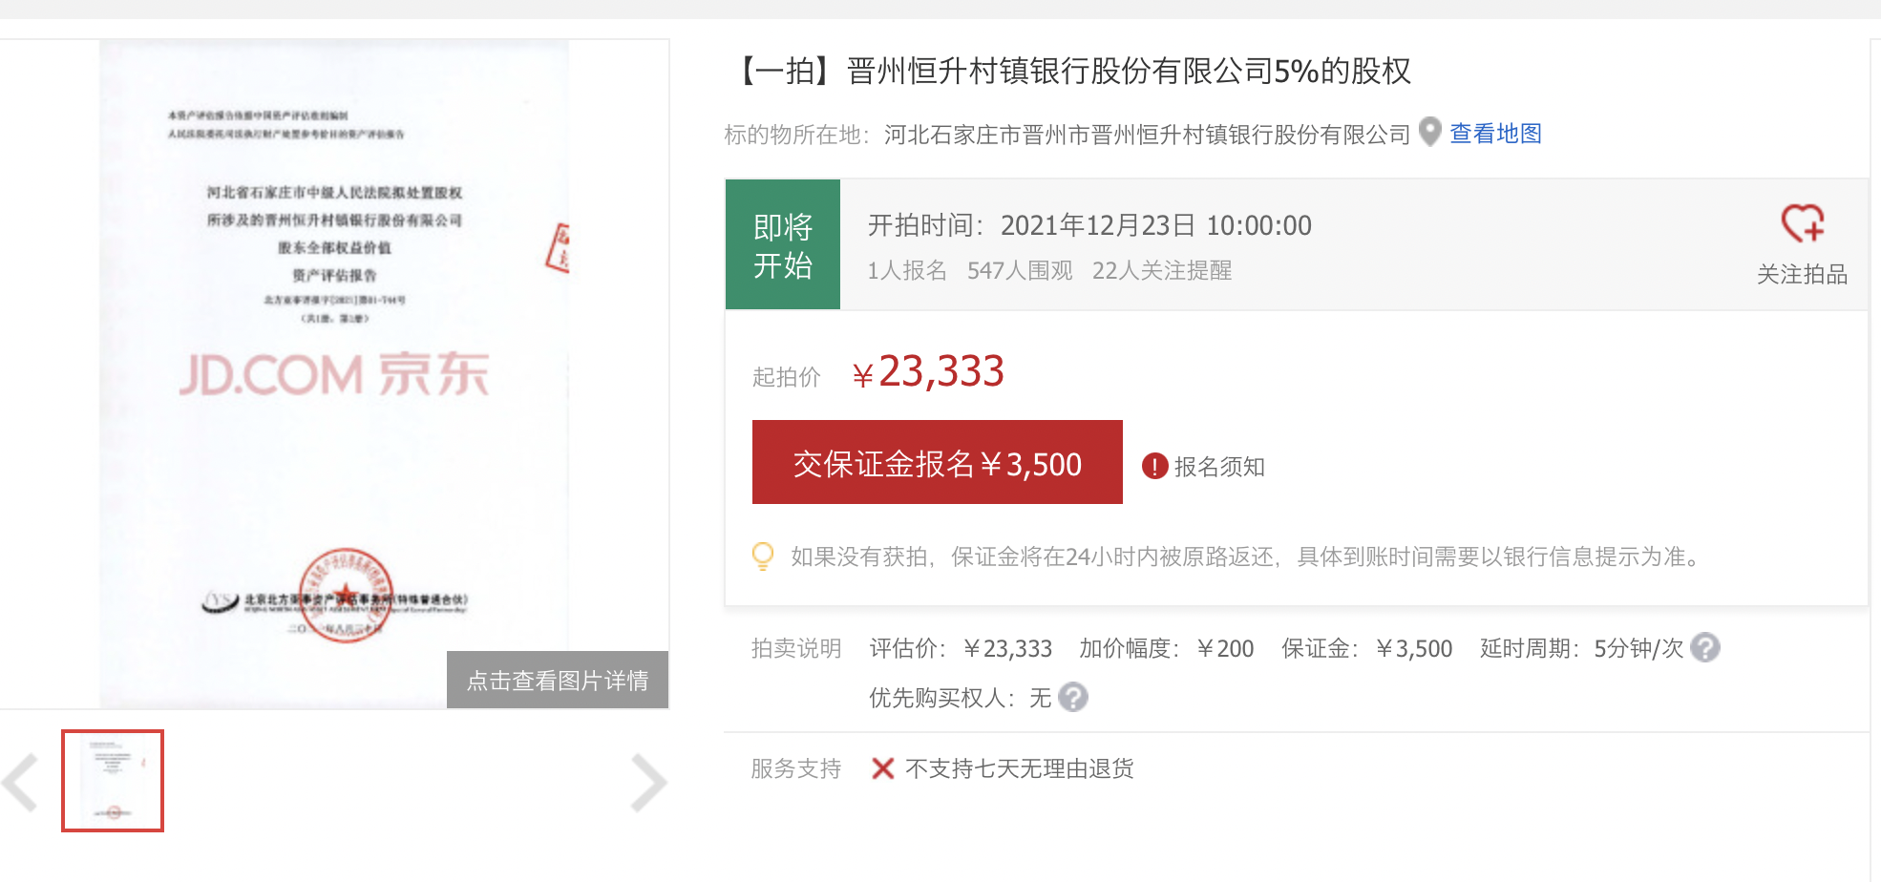
Task: Click the 22人关注提醒 count
Action: click(1161, 271)
